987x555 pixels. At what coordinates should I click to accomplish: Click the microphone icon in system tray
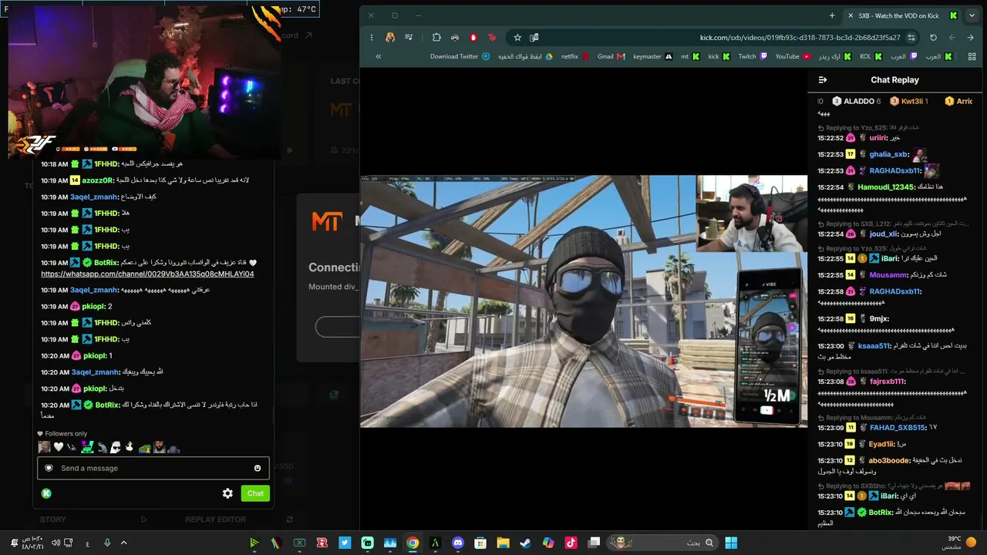[107, 543]
